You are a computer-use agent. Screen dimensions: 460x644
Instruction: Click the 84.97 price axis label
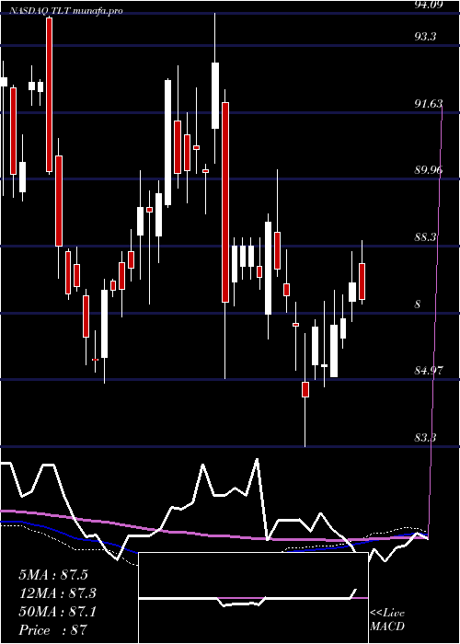pos(429,371)
